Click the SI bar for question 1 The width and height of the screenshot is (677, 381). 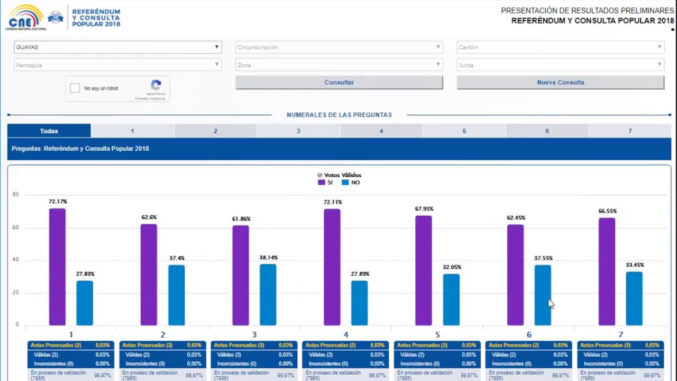[x=58, y=267]
